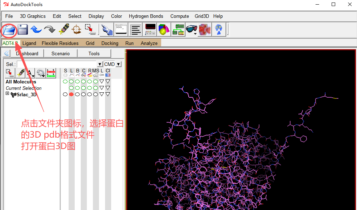Toggle lines display for Srlac_3D
The width and height of the screenshot is (357, 210).
point(71,94)
